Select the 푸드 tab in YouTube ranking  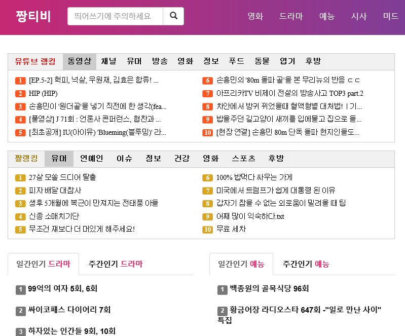(x=236, y=61)
